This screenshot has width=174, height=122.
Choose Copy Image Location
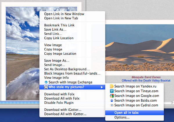tap(60, 53)
